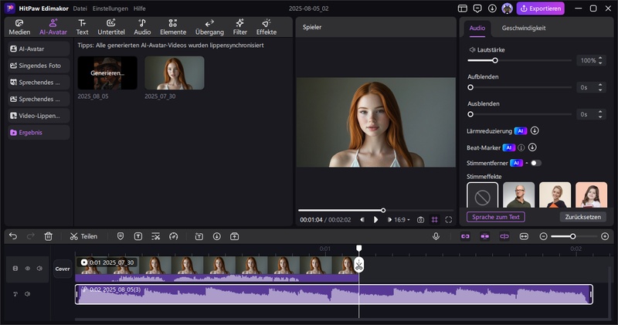Screen dimensions: 618x325
Task: Mute the audio track
Action: pos(27,294)
